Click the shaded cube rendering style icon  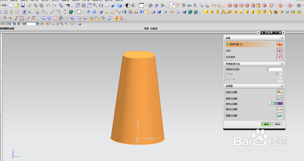tap(119, 5)
